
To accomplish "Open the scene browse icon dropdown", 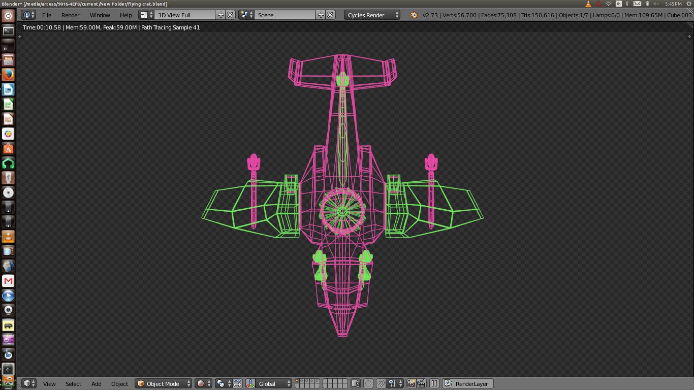I will (246, 15).
